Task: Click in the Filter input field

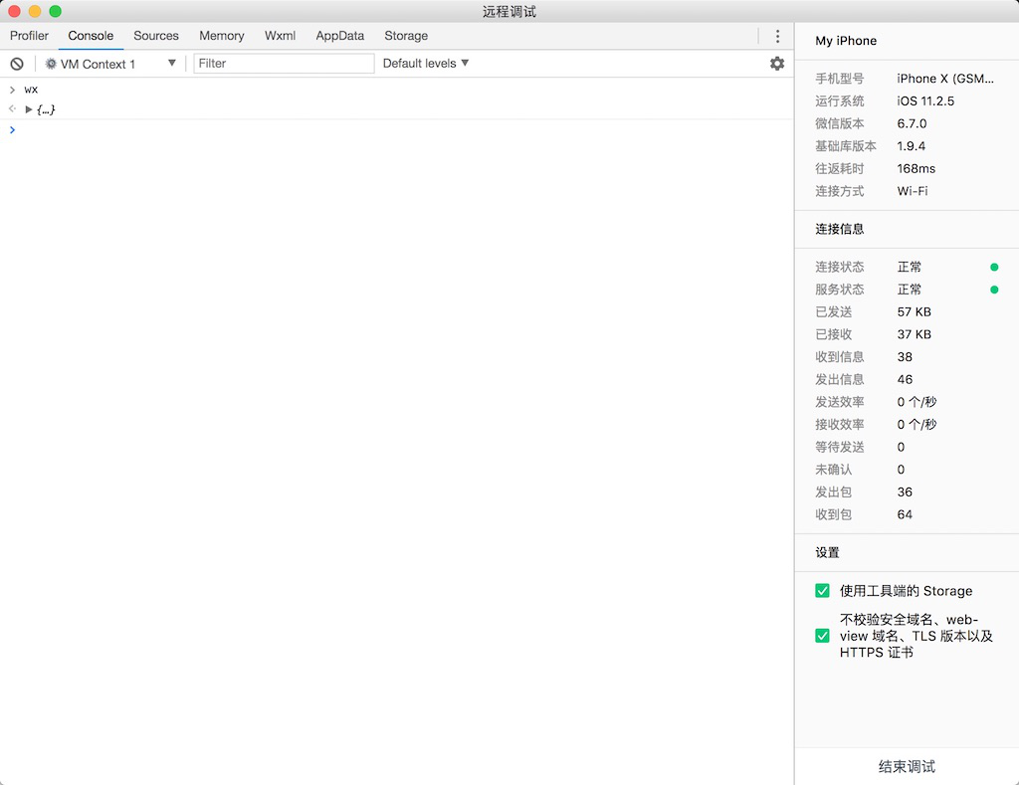Action: point(284,64)
